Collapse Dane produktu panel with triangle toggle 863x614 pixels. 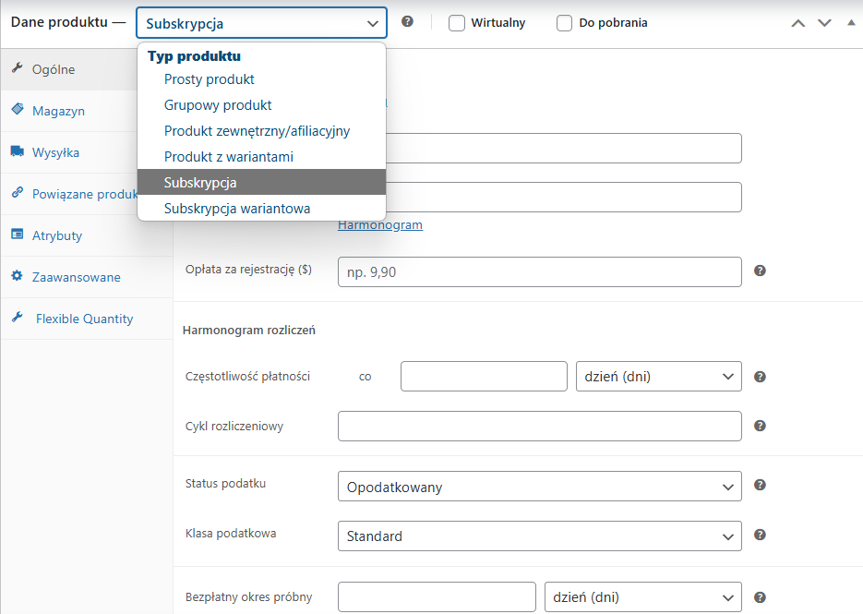851,22
